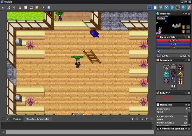Open new channel folder icon
192x136 pixels.
pyautogui.click(x=147, y=119)
